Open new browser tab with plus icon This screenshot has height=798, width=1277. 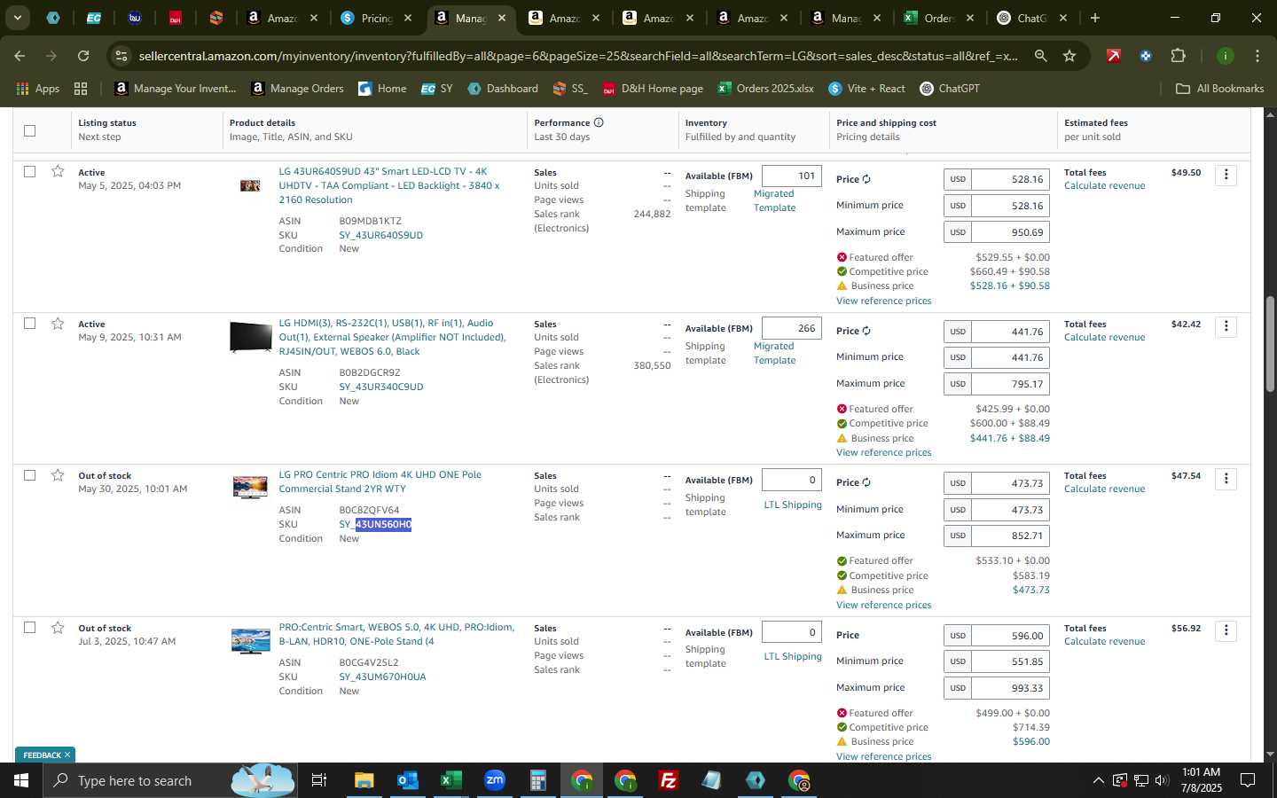coord(1095,18)
